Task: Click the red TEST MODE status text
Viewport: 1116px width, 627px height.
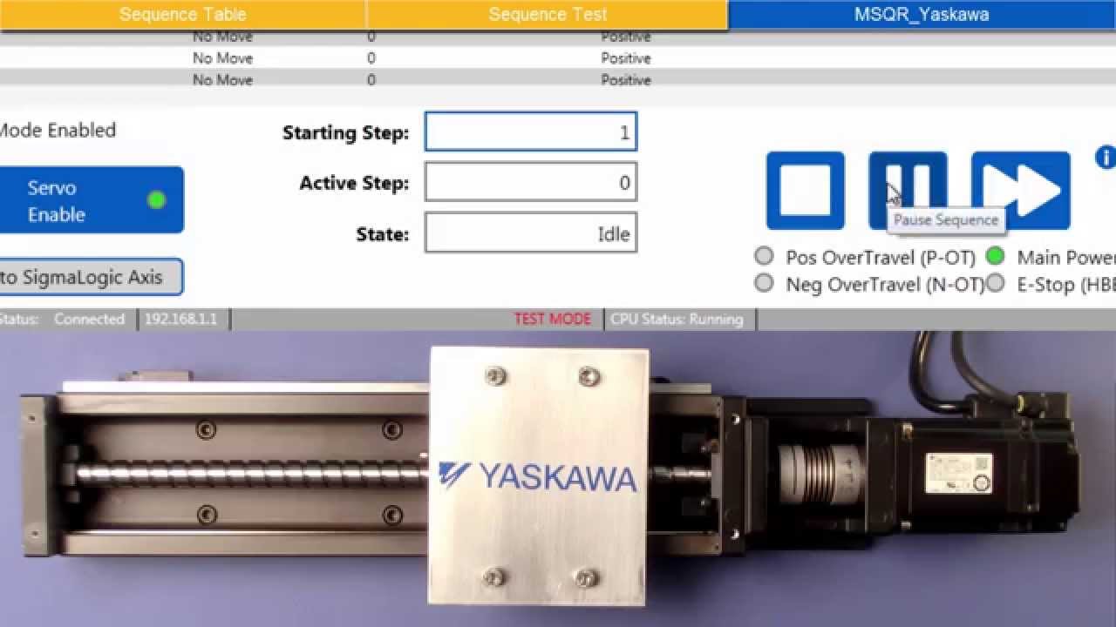Action: coord(552,319)
